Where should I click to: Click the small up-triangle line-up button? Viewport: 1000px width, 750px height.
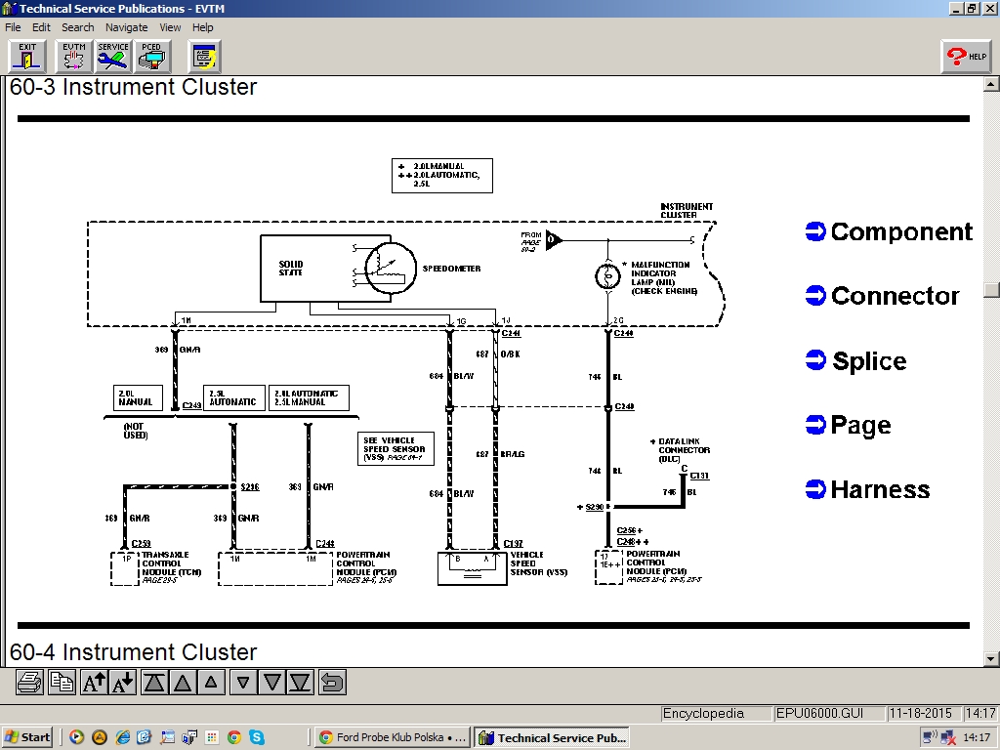[211, 683]
